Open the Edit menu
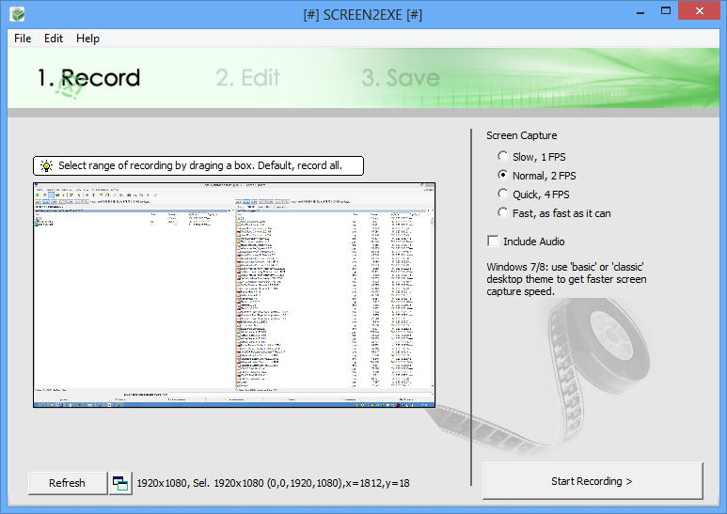The width and height of the screenshot is (727, 514). (54, 39)
